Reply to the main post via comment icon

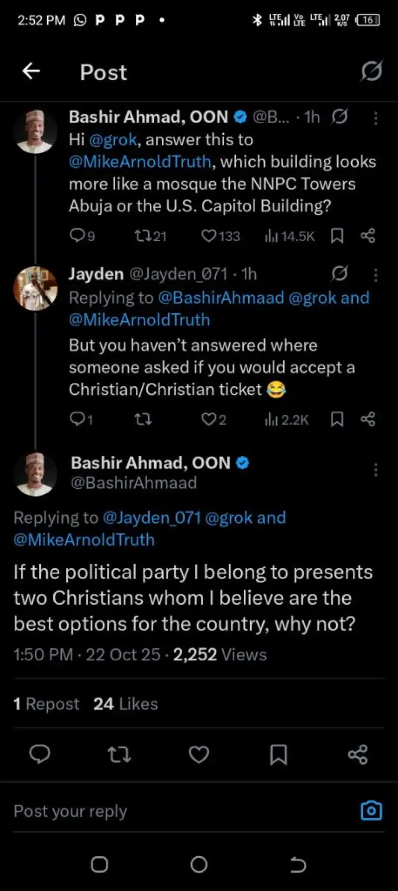coord(40,754)
